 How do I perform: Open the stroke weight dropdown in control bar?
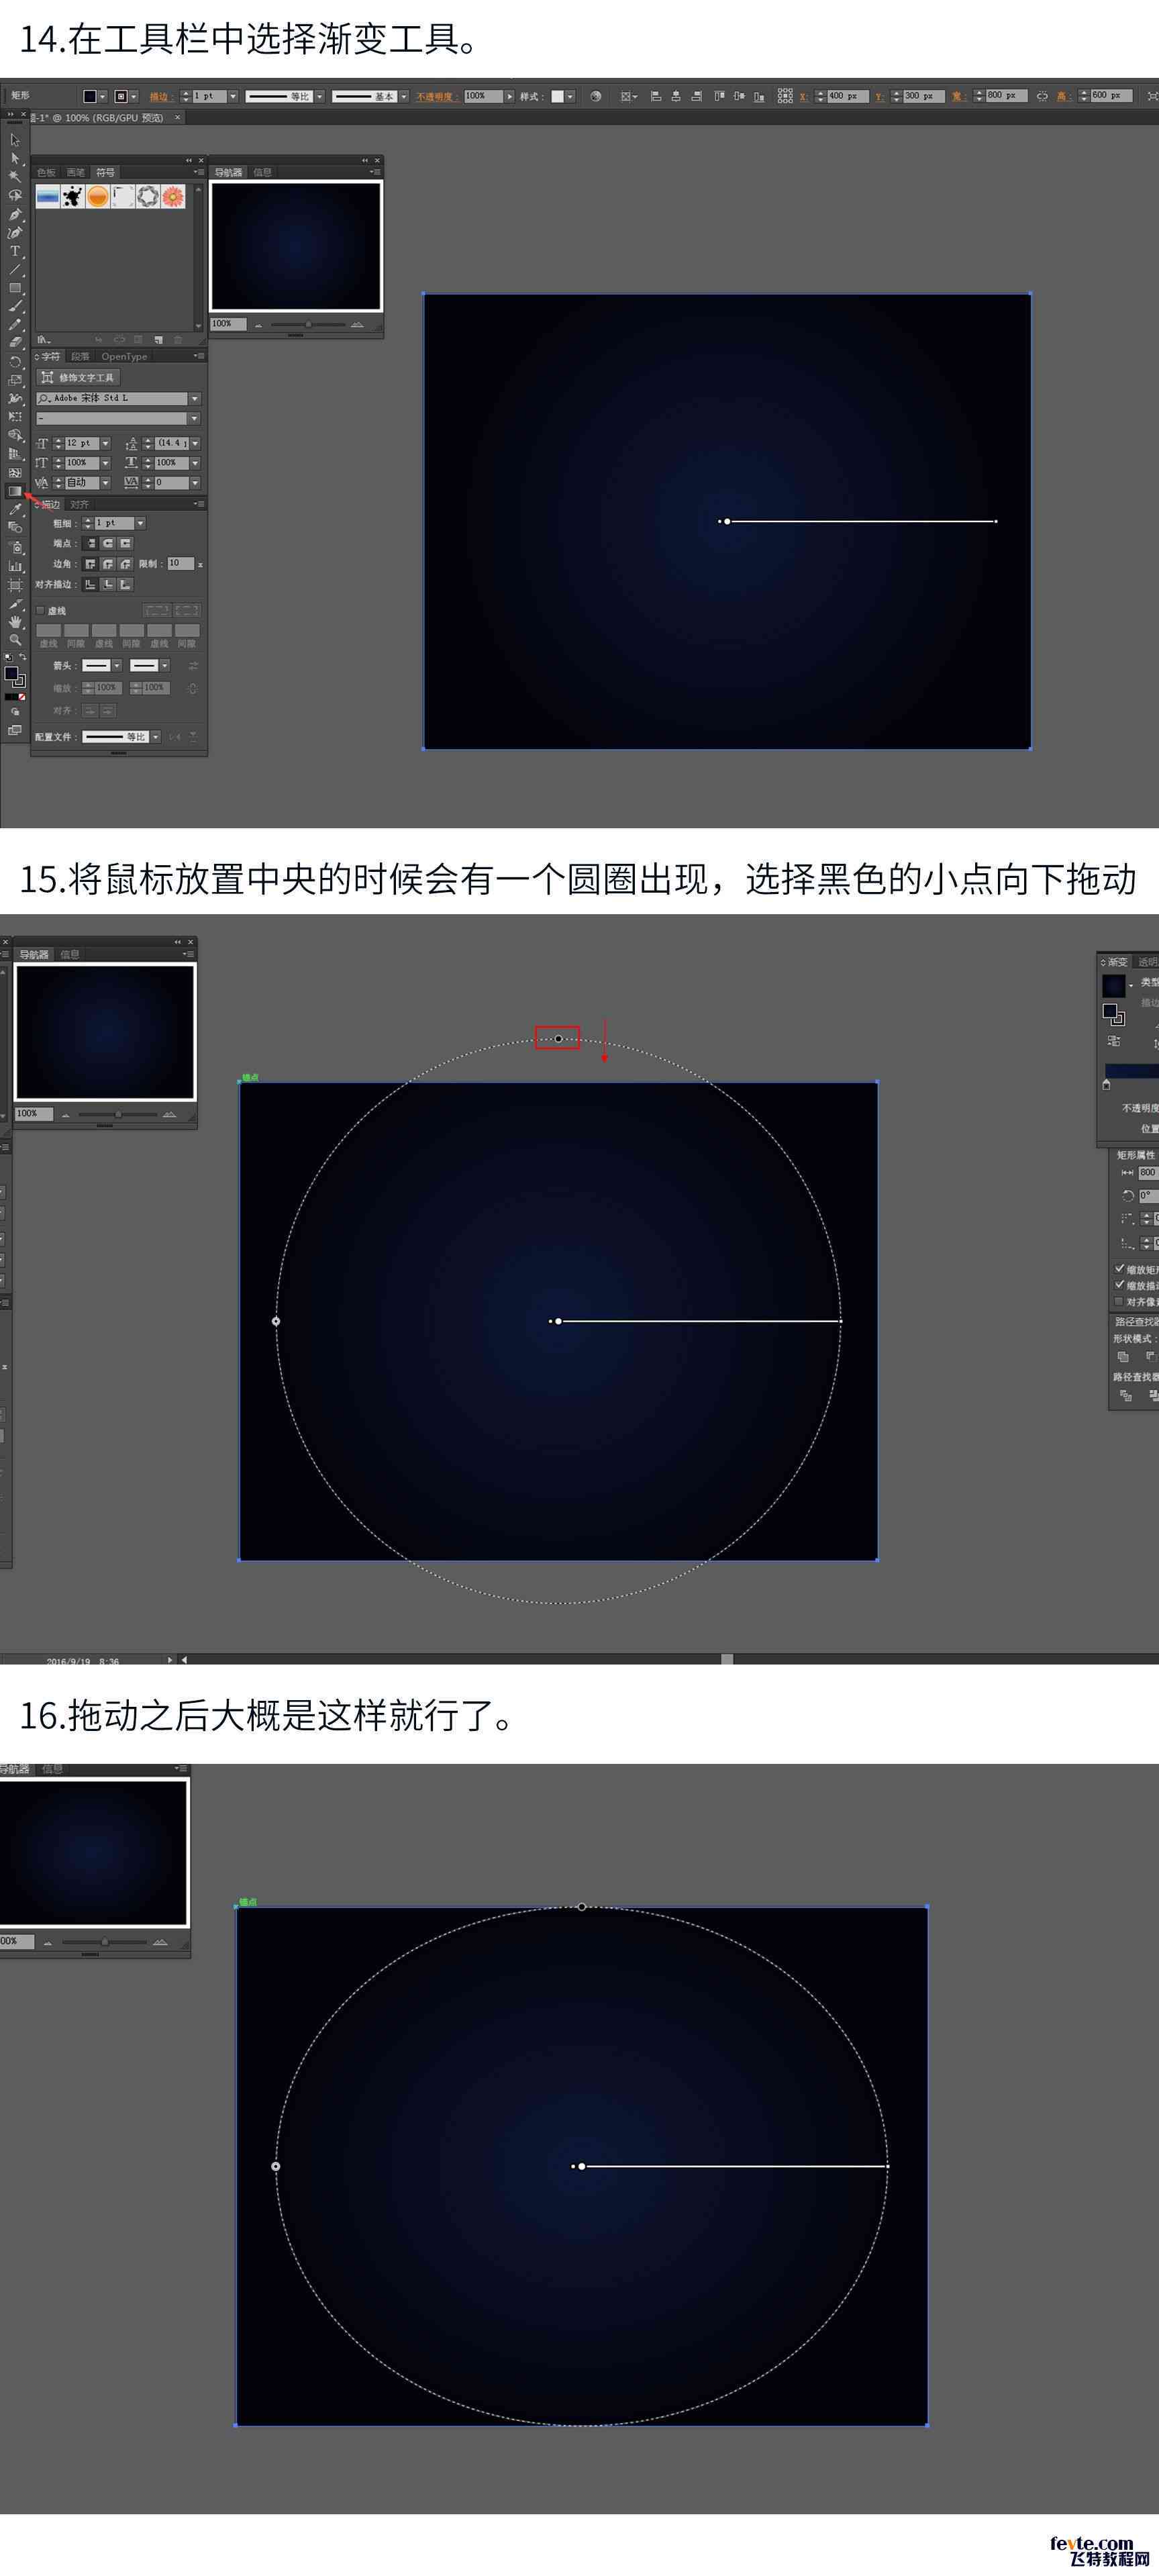pos(233,96)
